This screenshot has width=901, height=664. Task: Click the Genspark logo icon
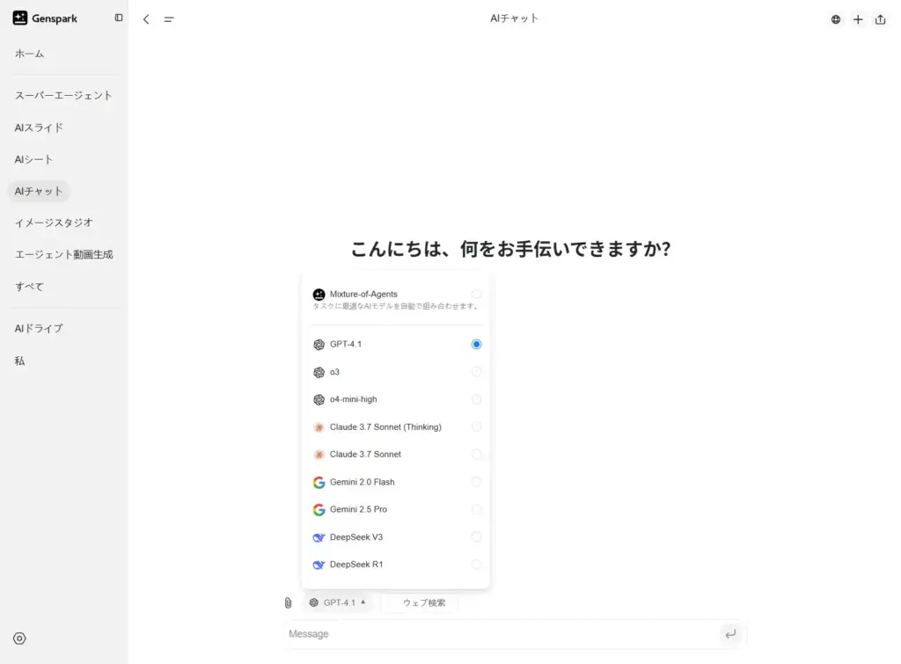pyautogui.click(x=20, y=18)
